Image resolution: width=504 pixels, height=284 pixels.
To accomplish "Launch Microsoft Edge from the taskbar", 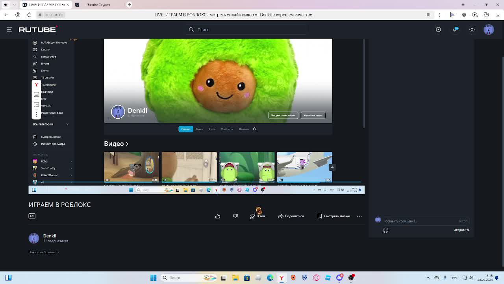I will click(270, 278).
